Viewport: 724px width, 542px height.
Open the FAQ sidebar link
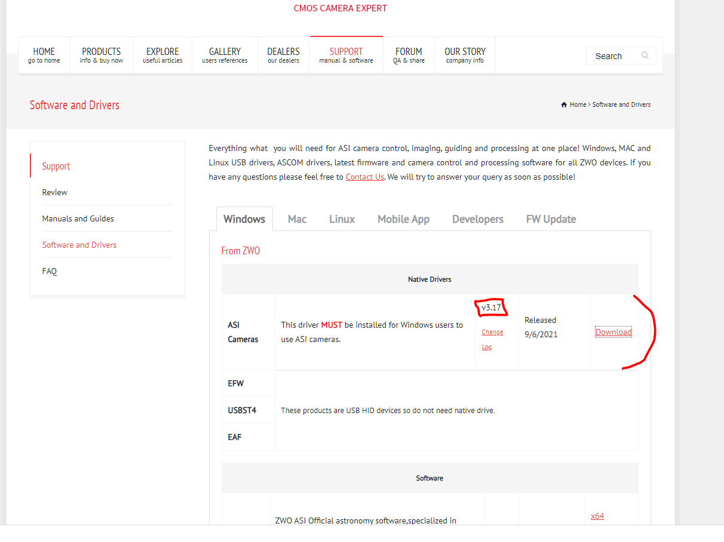[50, 271]
